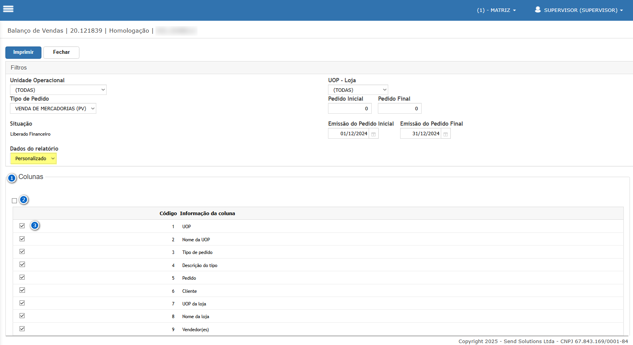The height and width of the screenshot is (345, 633).
Task: Toggle the select-all columns checkbox
Action: pos(15,201)
